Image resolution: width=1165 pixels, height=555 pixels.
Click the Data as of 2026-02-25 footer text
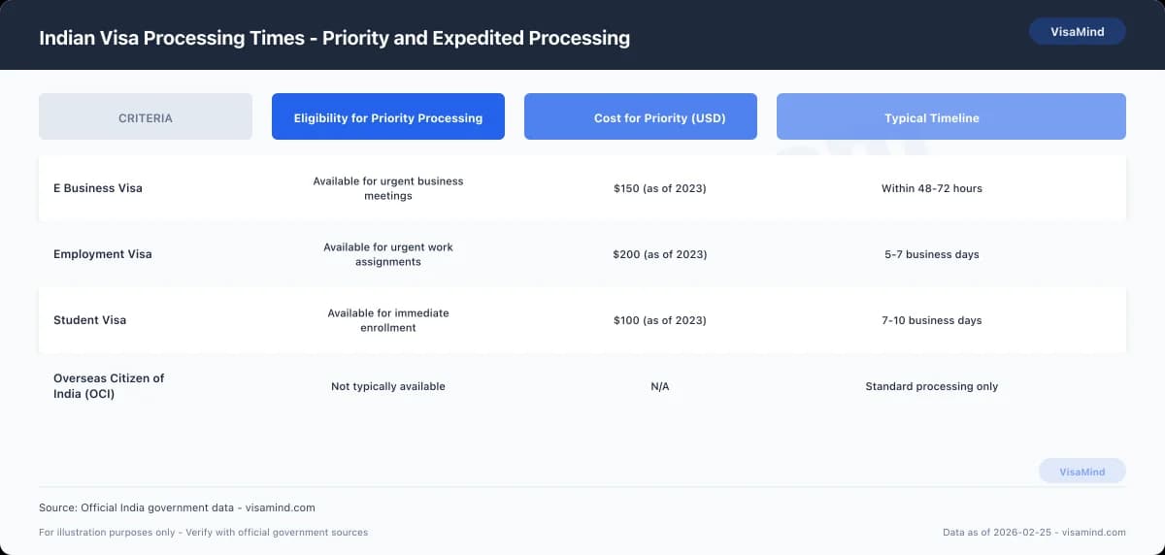(x=1034, y=532)
